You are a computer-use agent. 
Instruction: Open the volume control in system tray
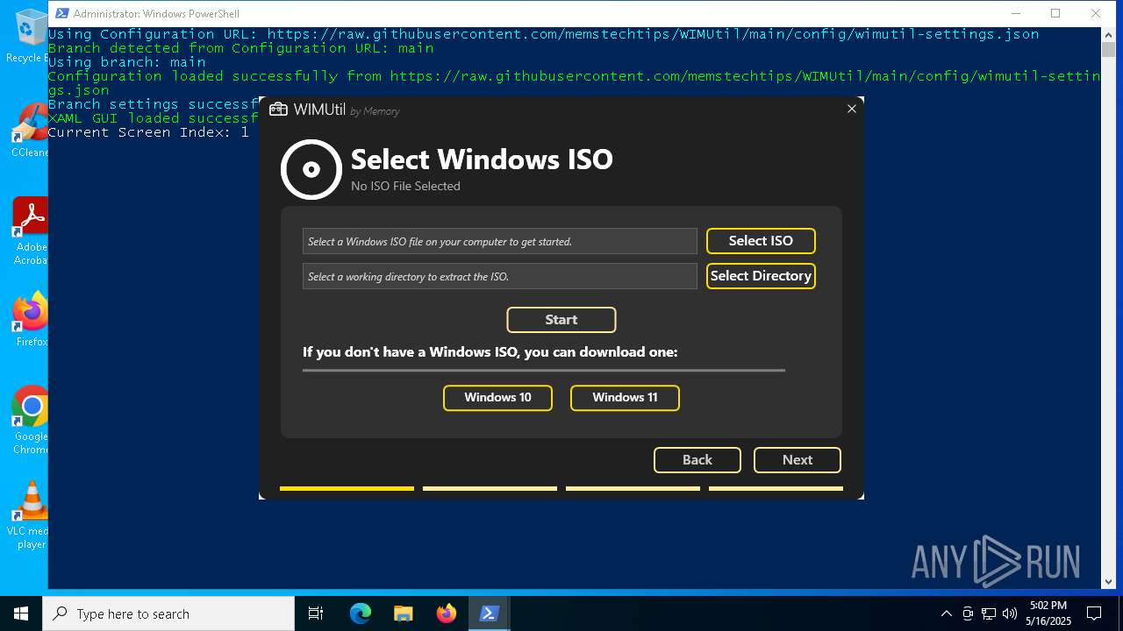point(1009,613)
